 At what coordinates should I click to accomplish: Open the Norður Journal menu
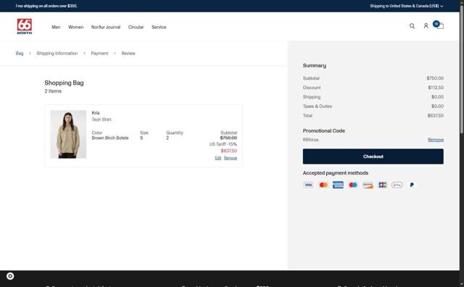pos(106,27)
